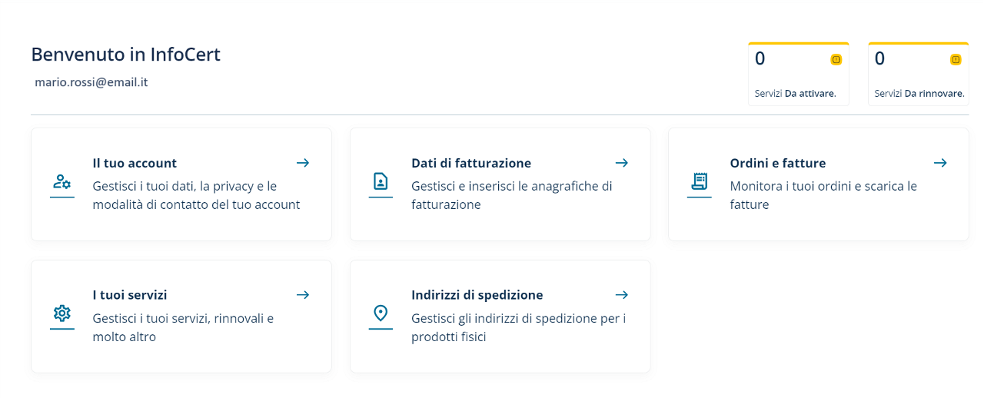
Task: Open the Dati di fatturazione heading
Action: pos(471,163)
